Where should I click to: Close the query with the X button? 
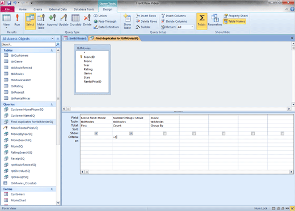tap(292, 38)
